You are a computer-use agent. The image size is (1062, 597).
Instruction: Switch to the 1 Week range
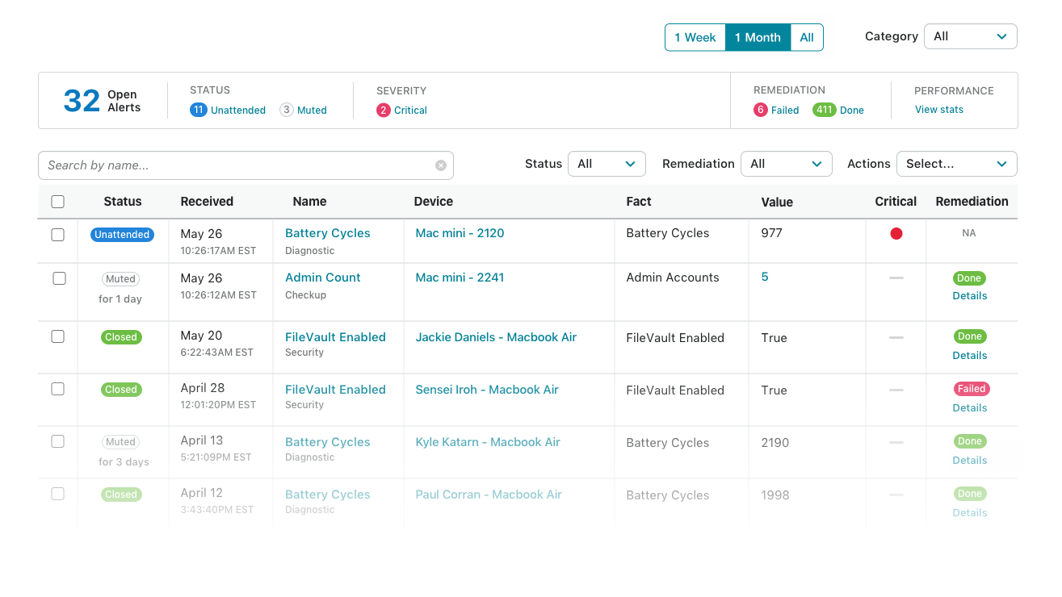point(695,37)
